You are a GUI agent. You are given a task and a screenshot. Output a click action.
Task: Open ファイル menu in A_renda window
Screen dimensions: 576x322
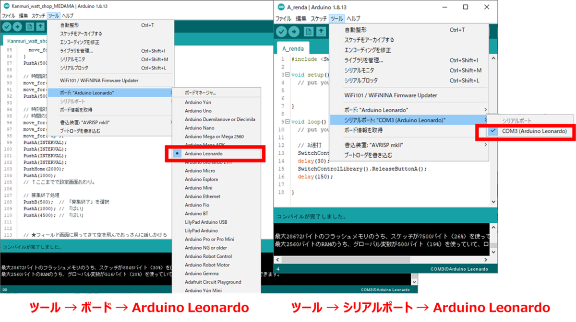pos(283,19)
